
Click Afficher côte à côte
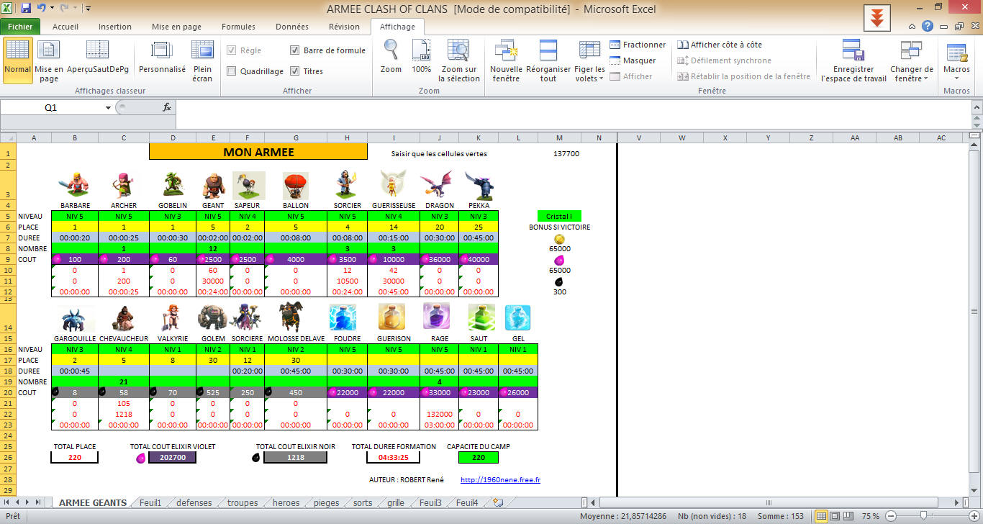(720, 45)
